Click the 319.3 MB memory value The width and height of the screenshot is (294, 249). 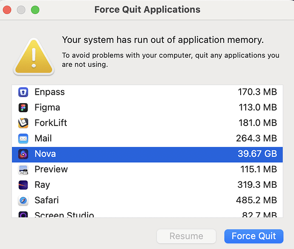(257, 185)
